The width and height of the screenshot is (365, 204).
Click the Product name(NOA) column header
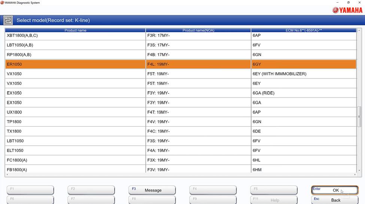click(x=198, y=30)
